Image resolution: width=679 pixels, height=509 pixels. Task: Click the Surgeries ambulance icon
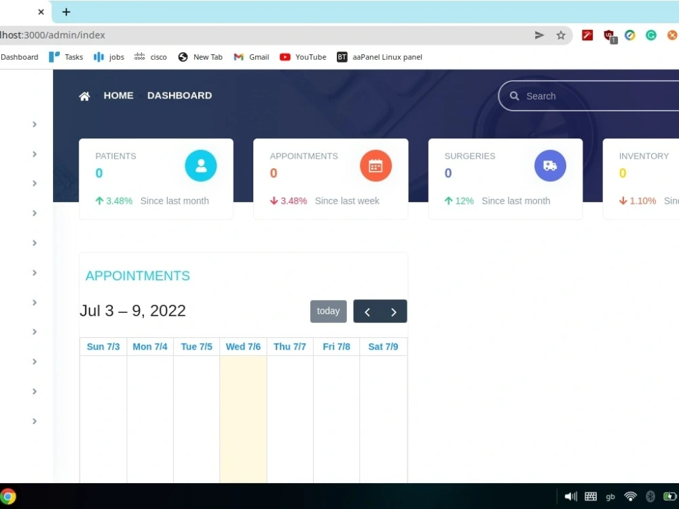(x=550, y=166)
